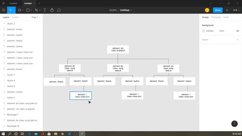Select the Hand tool
Viewport: 242px width, 136px height.
pos(52,10)
